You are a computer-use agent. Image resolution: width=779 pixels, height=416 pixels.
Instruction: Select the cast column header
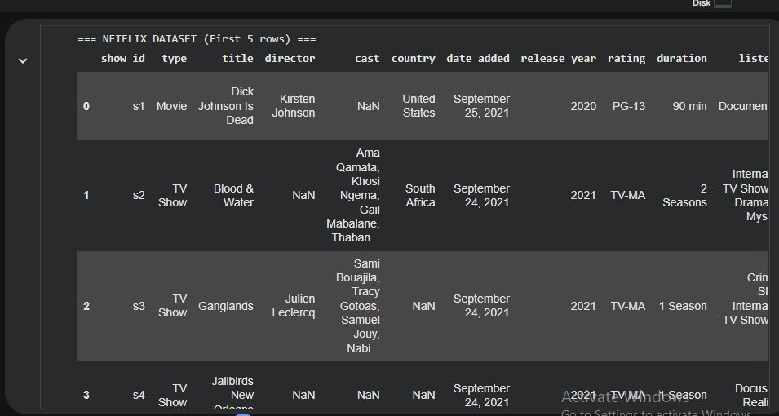pos(367,58)
